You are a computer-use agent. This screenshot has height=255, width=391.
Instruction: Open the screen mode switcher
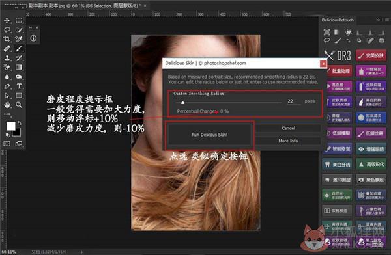pyautogui.click(x=19, y=144)
